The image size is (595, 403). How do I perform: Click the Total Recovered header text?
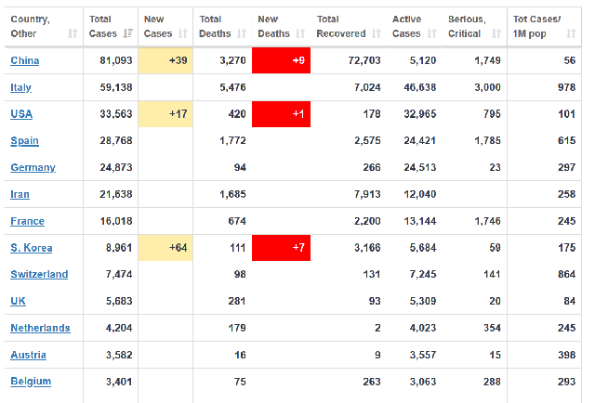(341, 27)
